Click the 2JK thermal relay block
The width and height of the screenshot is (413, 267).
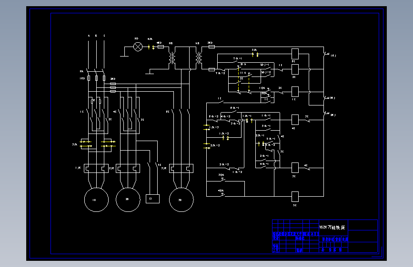[x=128, y=169]
